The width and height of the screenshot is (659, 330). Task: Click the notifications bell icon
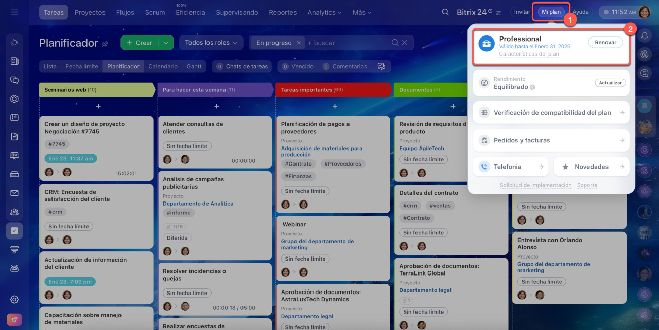[645, 35]
